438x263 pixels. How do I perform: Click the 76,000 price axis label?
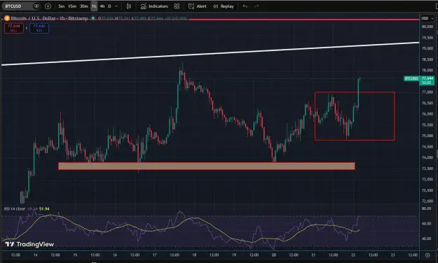(x=427, y=114)
